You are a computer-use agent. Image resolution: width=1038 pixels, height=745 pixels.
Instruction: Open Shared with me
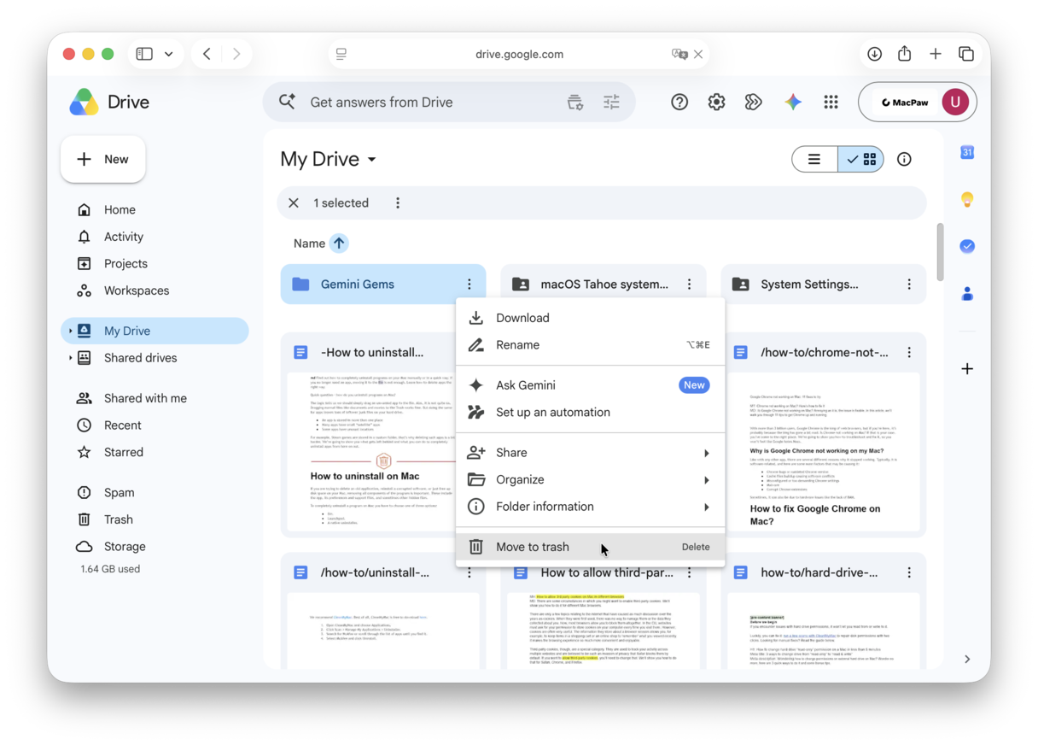(155, 398)
